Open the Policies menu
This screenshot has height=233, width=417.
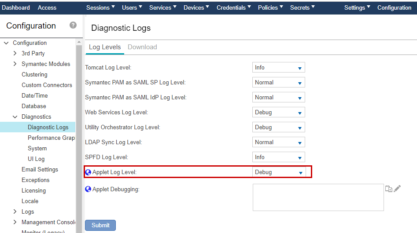point(270,8)
